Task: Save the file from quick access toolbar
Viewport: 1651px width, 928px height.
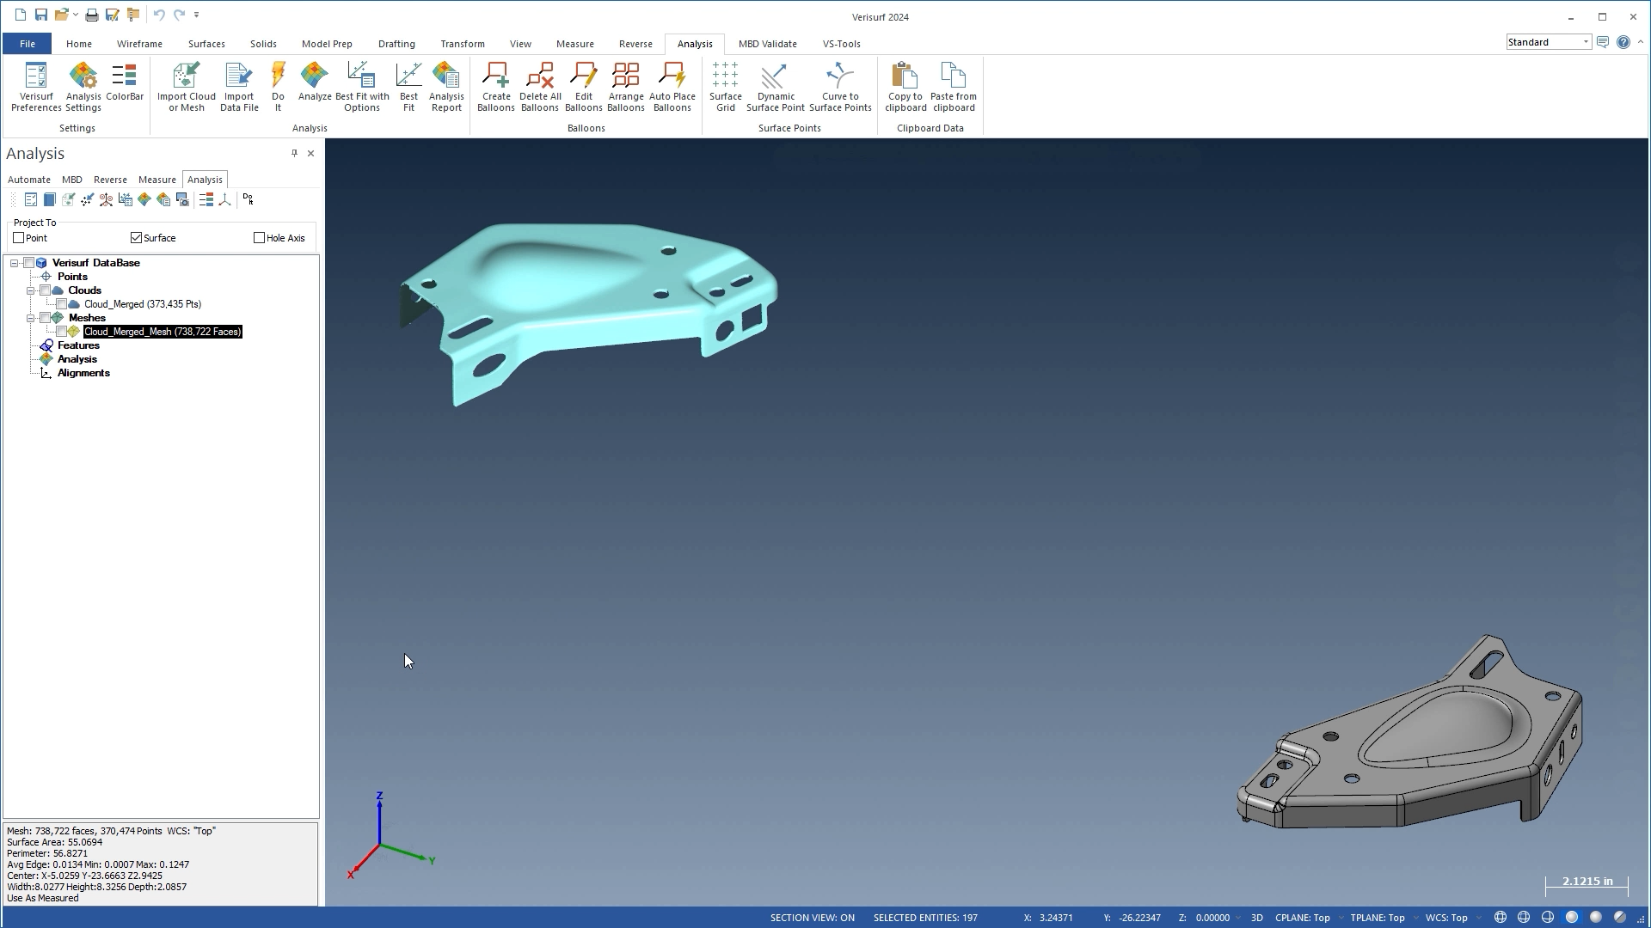Action: pos(40,15)
